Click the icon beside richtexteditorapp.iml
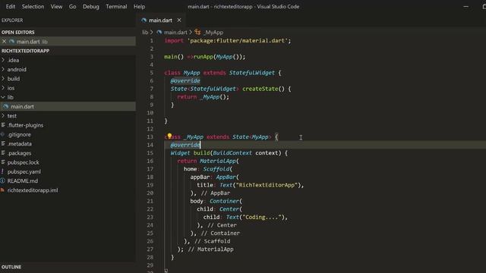 click(x=3, y=190)
